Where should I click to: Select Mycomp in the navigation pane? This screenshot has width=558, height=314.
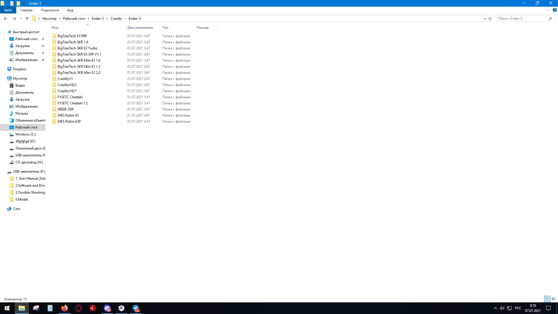20,78
